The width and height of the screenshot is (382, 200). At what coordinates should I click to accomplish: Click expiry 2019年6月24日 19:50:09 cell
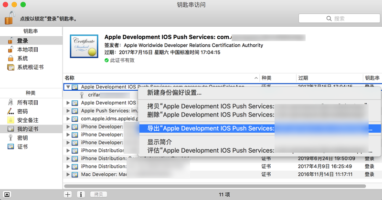(327, 158)
